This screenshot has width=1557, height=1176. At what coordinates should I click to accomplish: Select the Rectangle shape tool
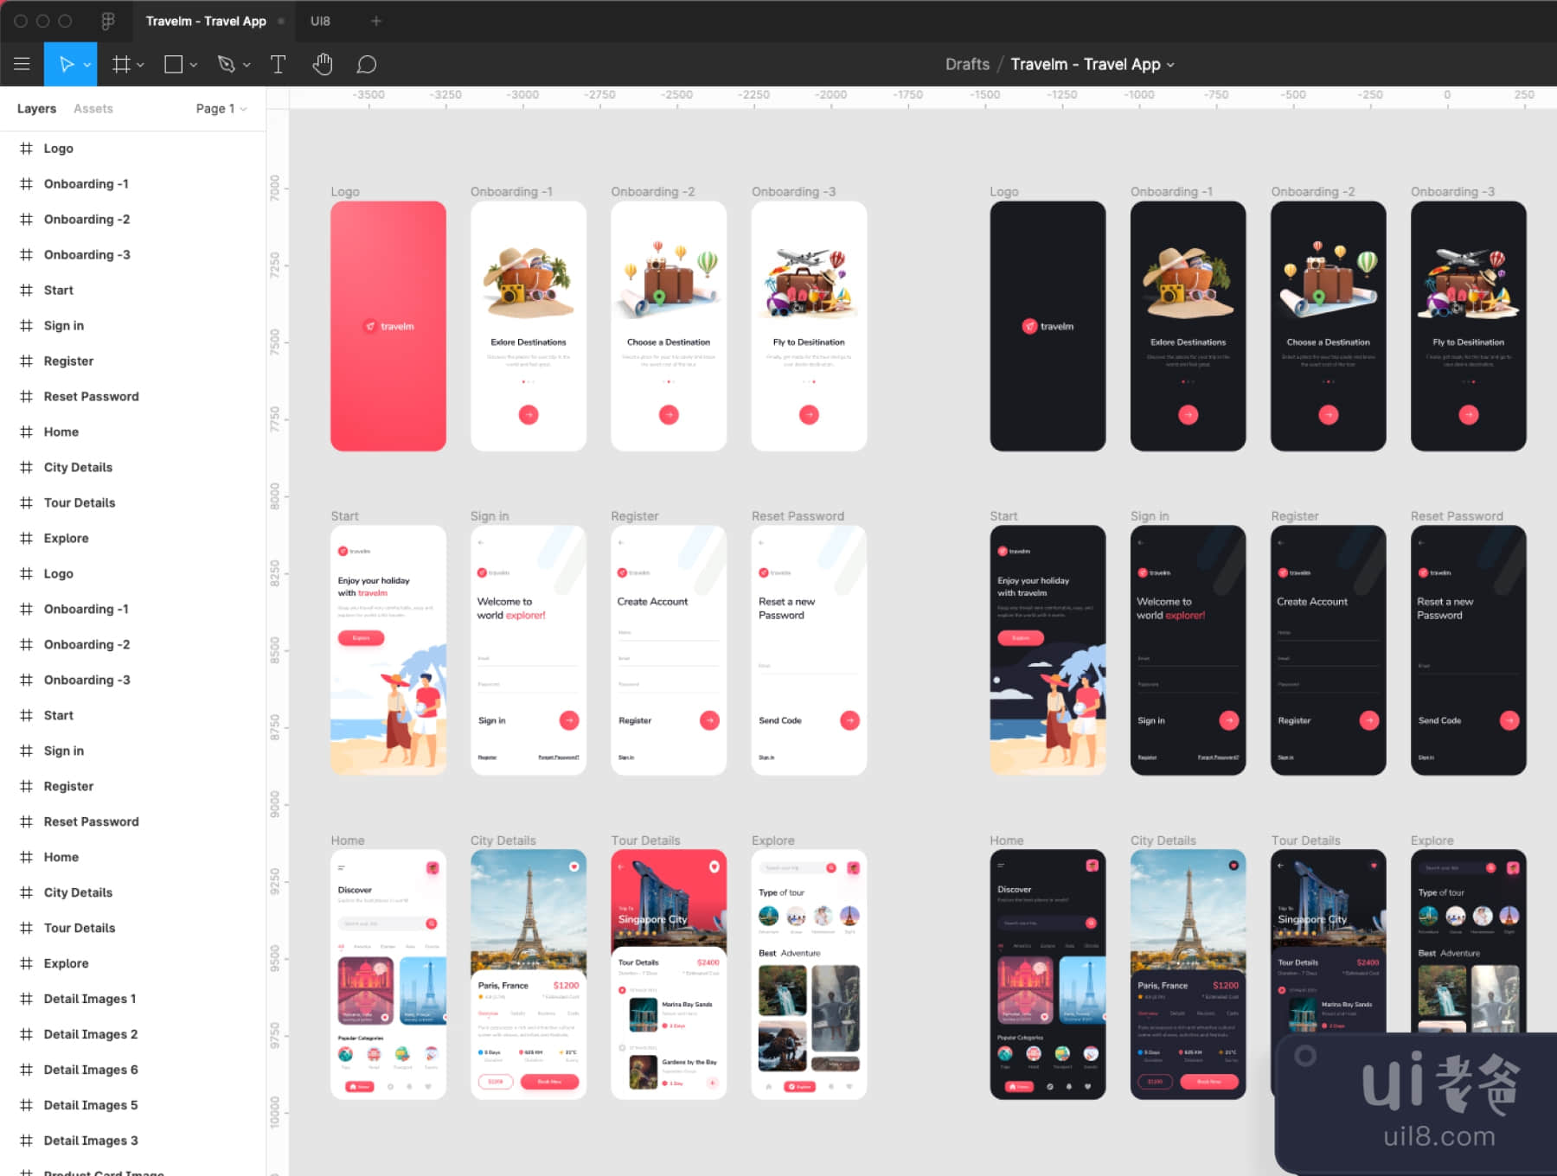click(x=173, y=64)
